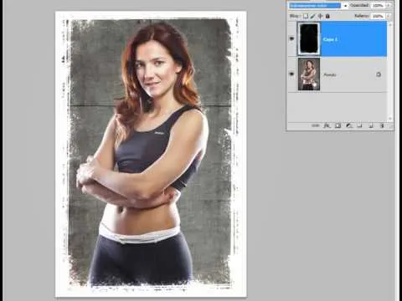Image resolution: width=402 pixels, height=301 pixels.
Task: Create new adjustment layer icon
Action: coord(348,125)
